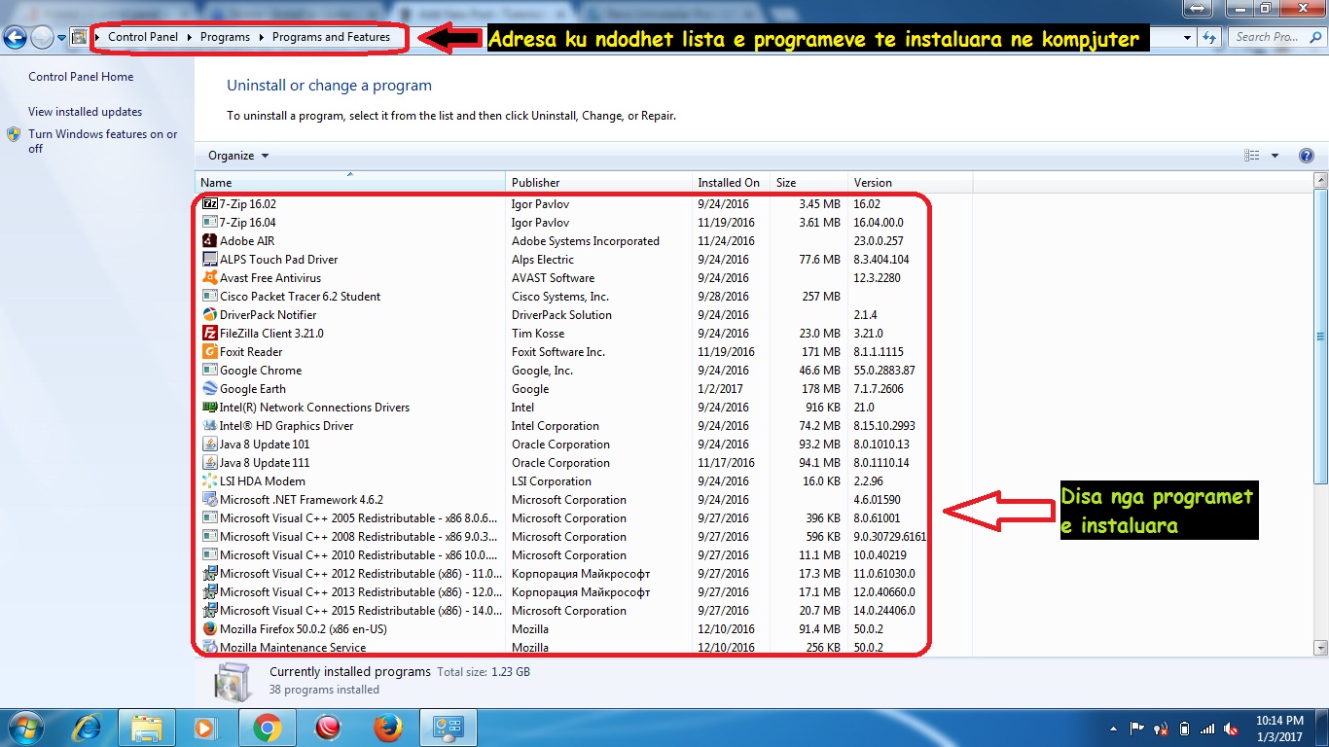1329x747 pixels.
Task: Click the program list vertical scrollbar thumb
Action: [x=1320, y=336]
